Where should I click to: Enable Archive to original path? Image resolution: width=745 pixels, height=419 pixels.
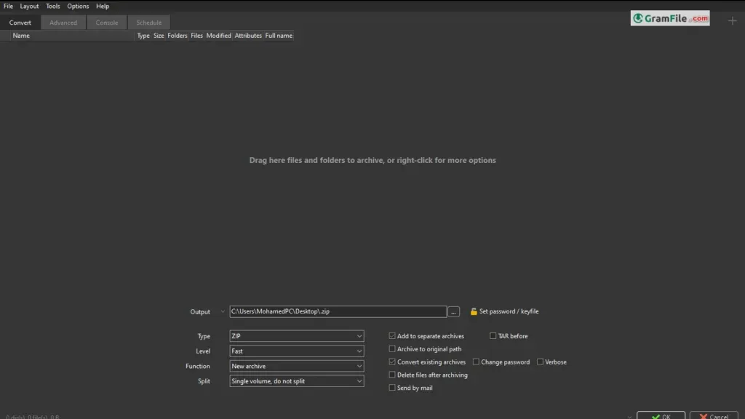(x=392, y=348)
